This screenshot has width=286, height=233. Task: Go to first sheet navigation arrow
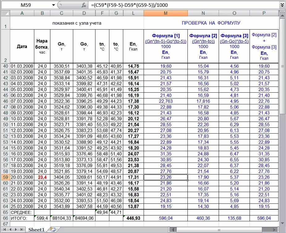pos(4,230)
